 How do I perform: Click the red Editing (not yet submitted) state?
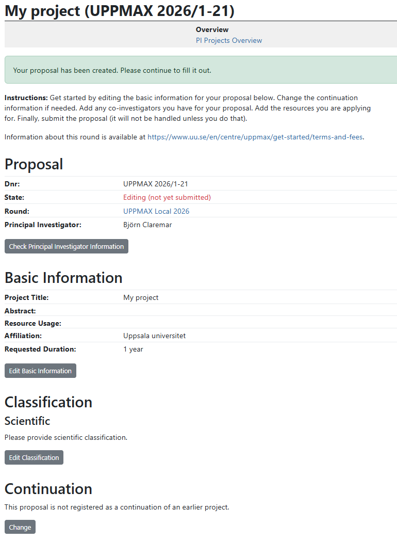click(167, 197)
